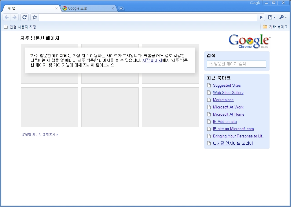Open 'Bringing Your Personas to Lif…' bookmark
291x207 pixels.
[x=239, y=136]
